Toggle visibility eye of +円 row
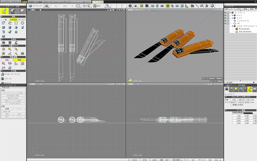The image size is (257, 161). pyautogui.click(x=225, y=23)
